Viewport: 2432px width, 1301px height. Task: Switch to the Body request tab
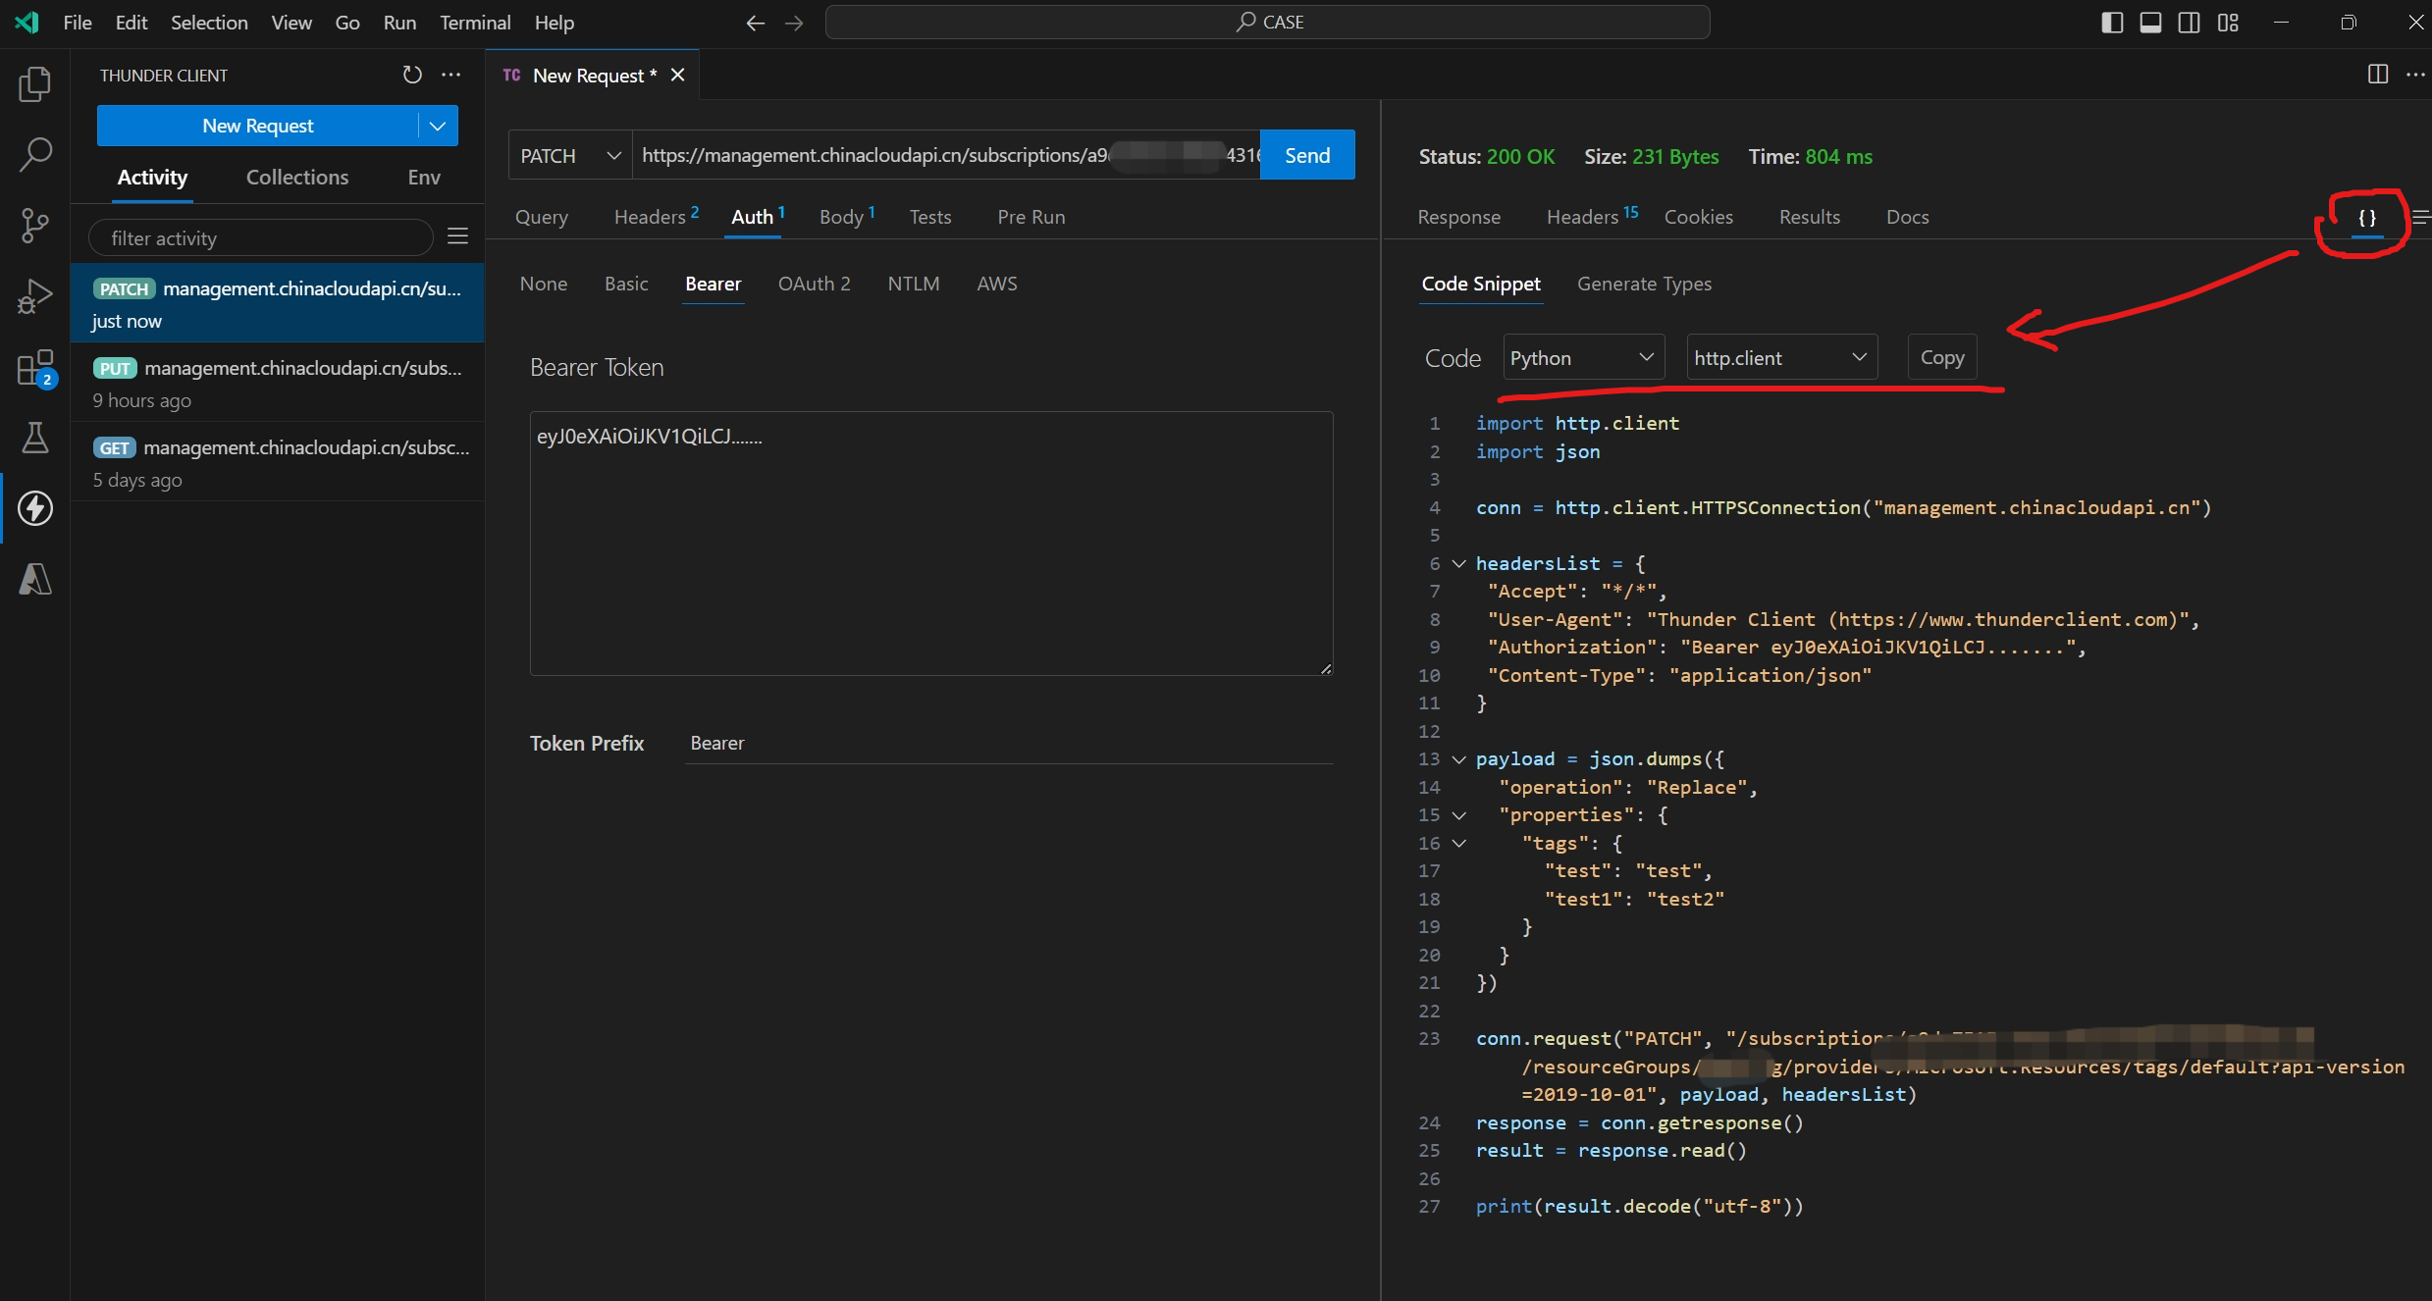[842, 217]
